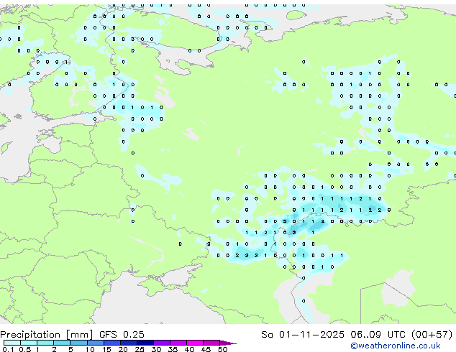This screenshot has height=352, width=456.
Task: Click the 15–20 mm legend color box
Action: 111,343
